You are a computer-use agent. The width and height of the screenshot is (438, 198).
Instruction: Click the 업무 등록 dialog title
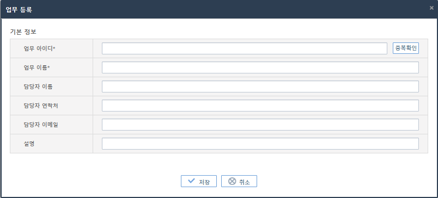19,10
